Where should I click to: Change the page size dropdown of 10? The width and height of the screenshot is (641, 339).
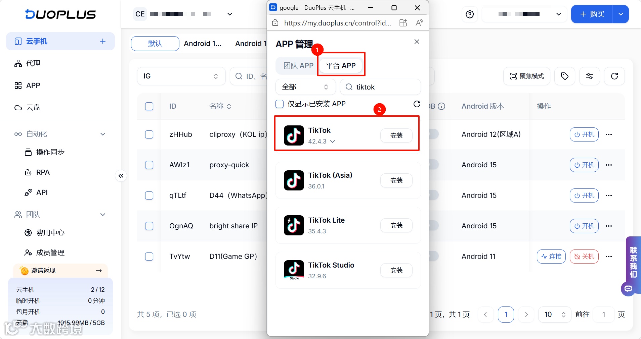pyautogui.click(x=555, y=315)
